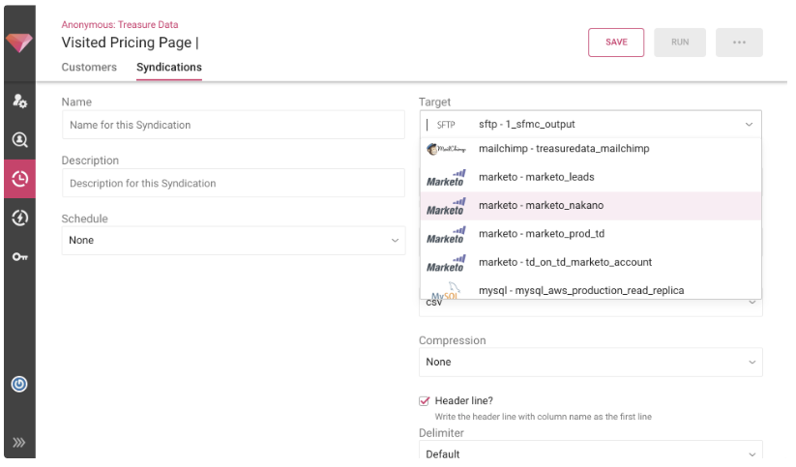Open the Schedule dropdown

click(232, 240)
